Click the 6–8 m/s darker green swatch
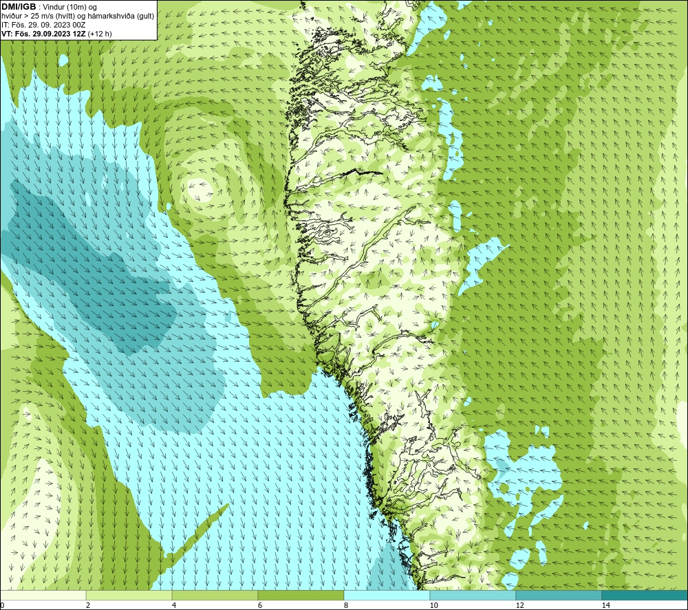Image resolution: width=688 pixels, height=610 pixels. tap(301, 595)
